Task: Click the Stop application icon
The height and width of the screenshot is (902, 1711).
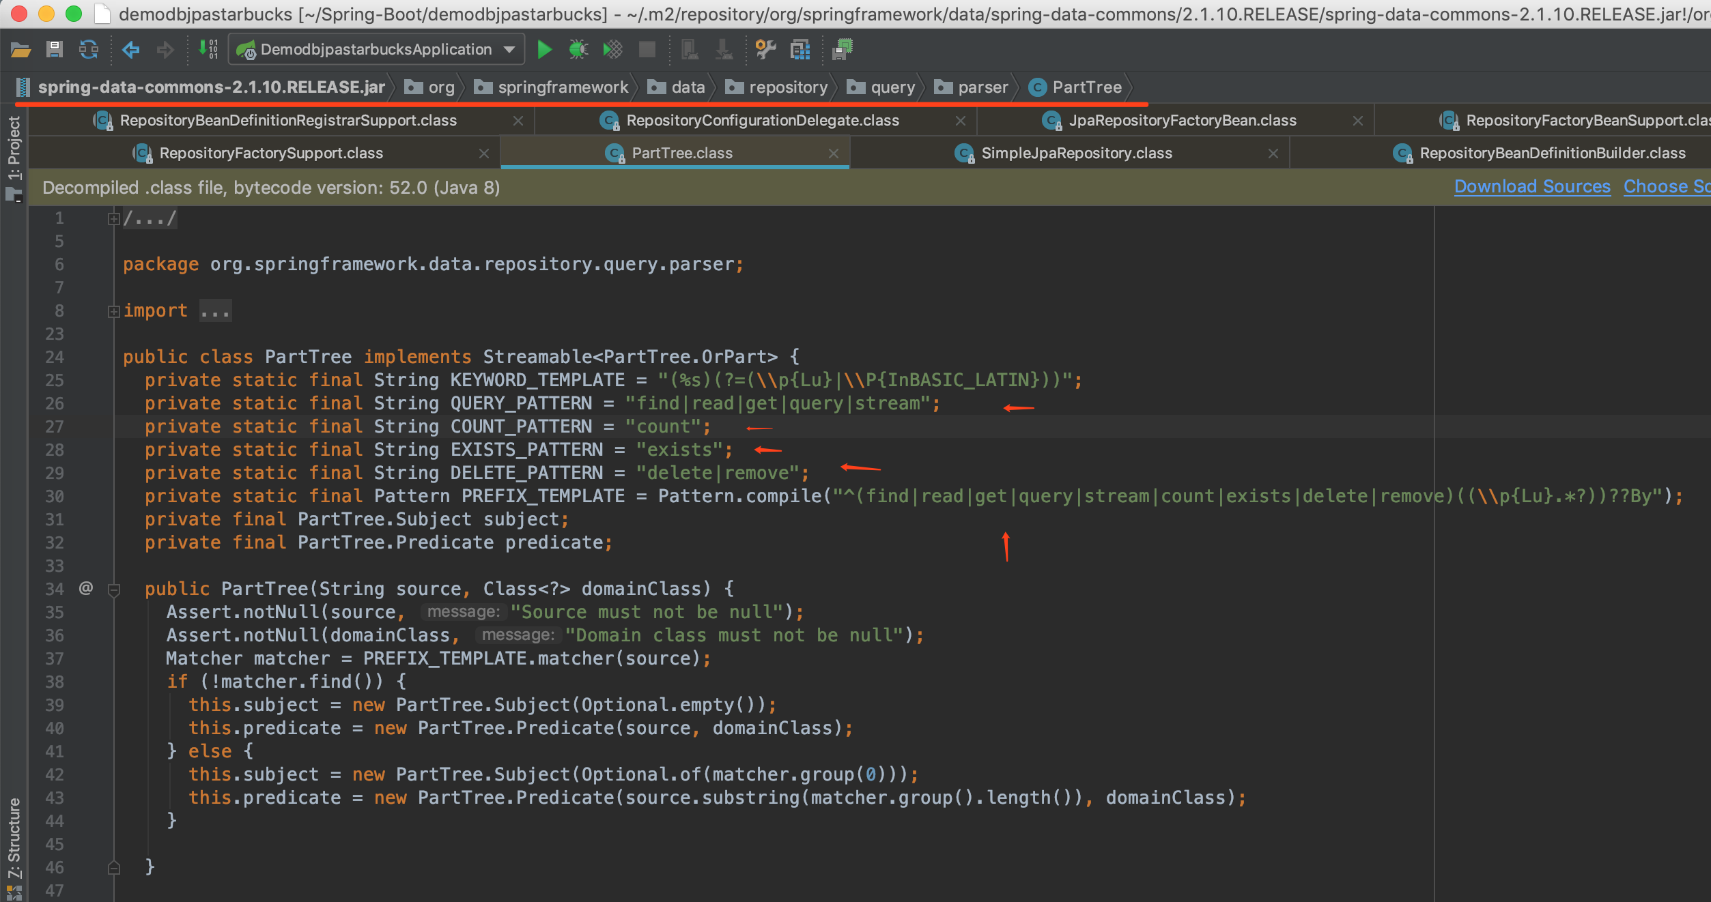Action: pyautogui.click(x=645, y=50)
